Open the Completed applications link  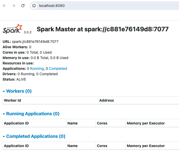pos(58,69)
